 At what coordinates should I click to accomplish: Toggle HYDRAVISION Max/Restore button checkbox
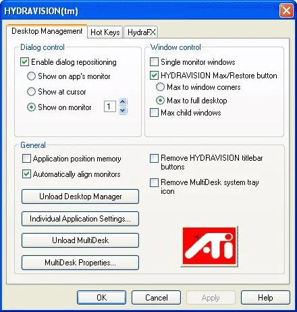point(154,76)
